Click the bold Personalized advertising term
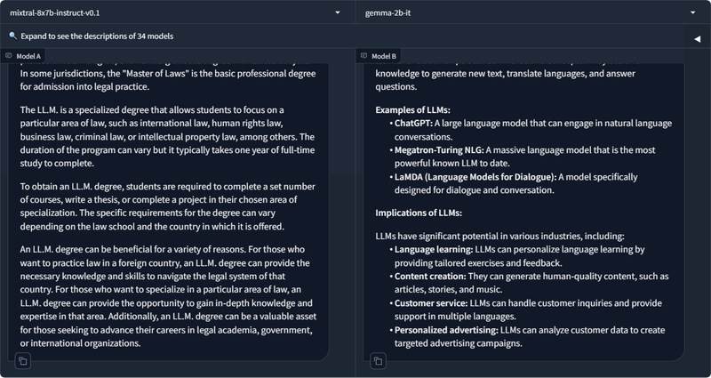The width and height of the screenshot is (711, 378). point(446,330)
